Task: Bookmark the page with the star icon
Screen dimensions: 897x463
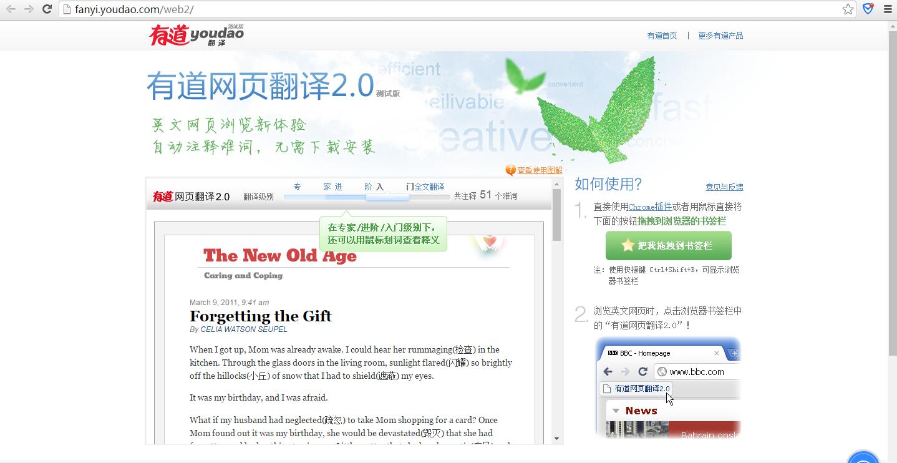Action: [x=848, y=9]
